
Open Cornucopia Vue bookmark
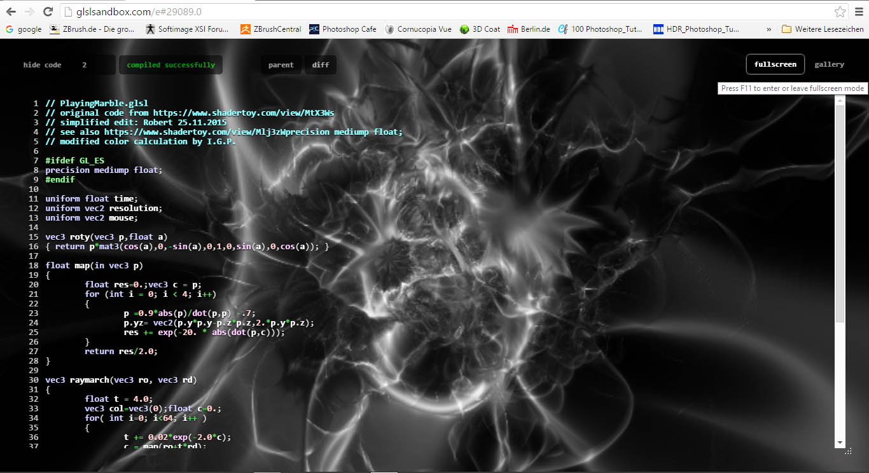[418, 29]
